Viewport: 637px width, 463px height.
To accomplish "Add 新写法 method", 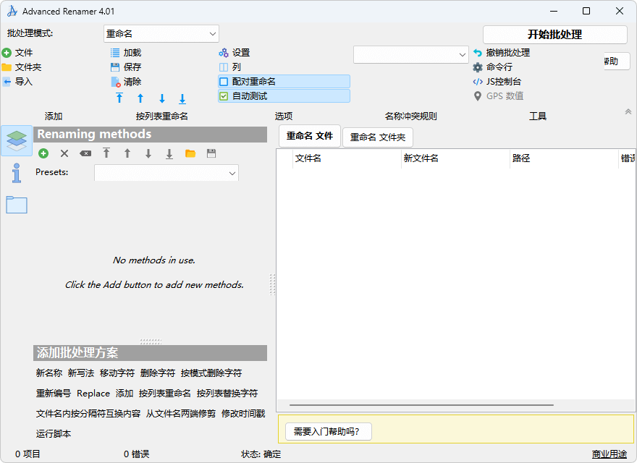I will (x=81, y=373).
